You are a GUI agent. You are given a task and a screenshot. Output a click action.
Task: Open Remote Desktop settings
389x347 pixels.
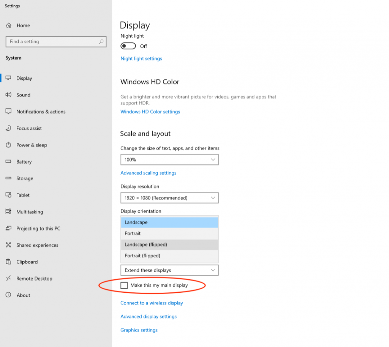(x=9, y=279)
